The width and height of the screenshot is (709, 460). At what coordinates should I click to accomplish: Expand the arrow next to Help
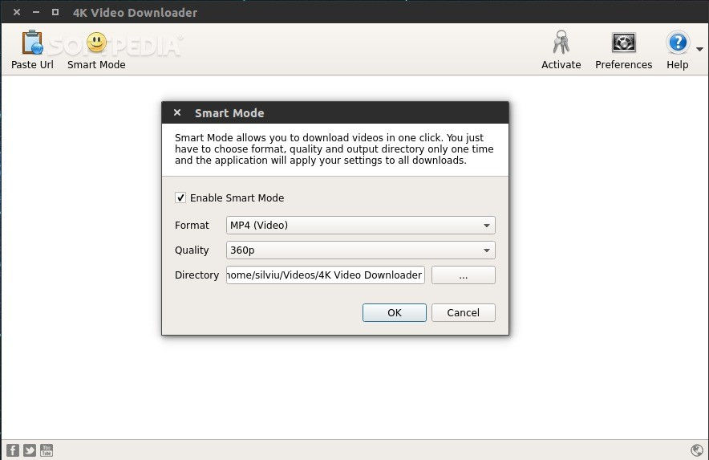(699, 49)
